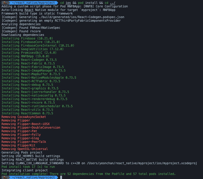This screenshot has width=203, height=179.
Task: Click 'Installing React-nativeconfig 0.73.5' line
Action: click(x=34, y=95)
